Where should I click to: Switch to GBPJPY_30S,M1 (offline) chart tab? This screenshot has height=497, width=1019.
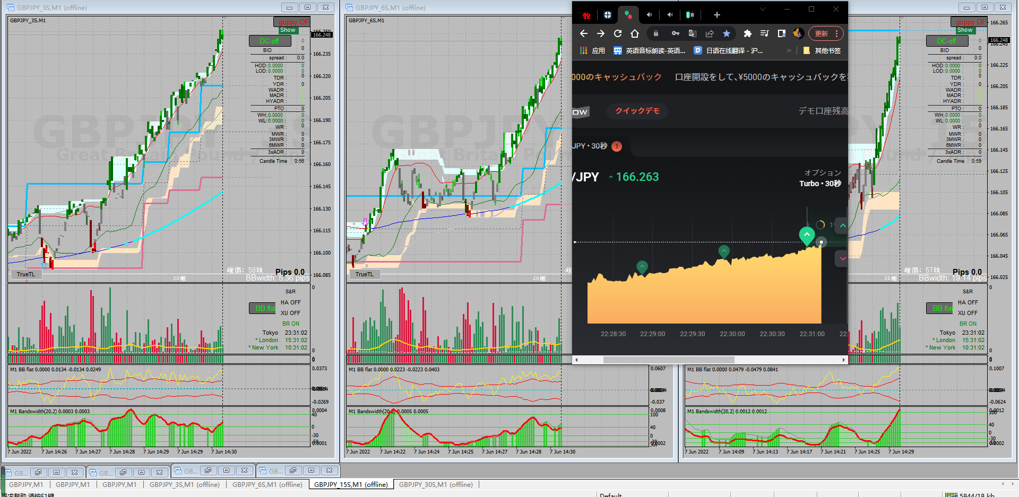click(436, 484)
